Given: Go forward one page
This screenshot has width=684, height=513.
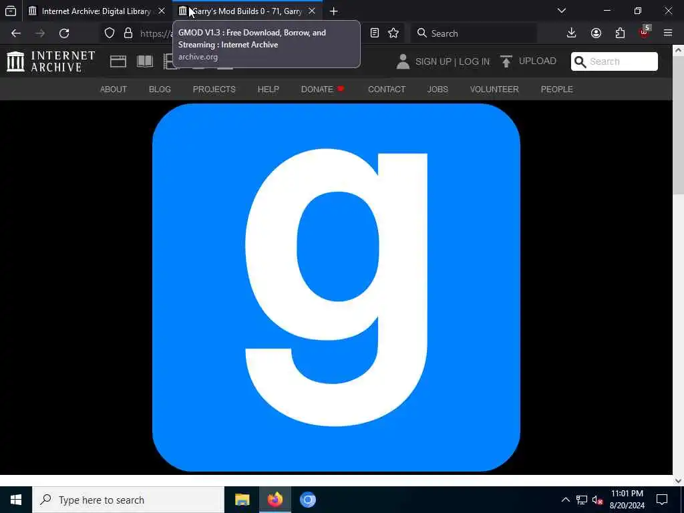Looking at the screenshot, I should (39, 33).
